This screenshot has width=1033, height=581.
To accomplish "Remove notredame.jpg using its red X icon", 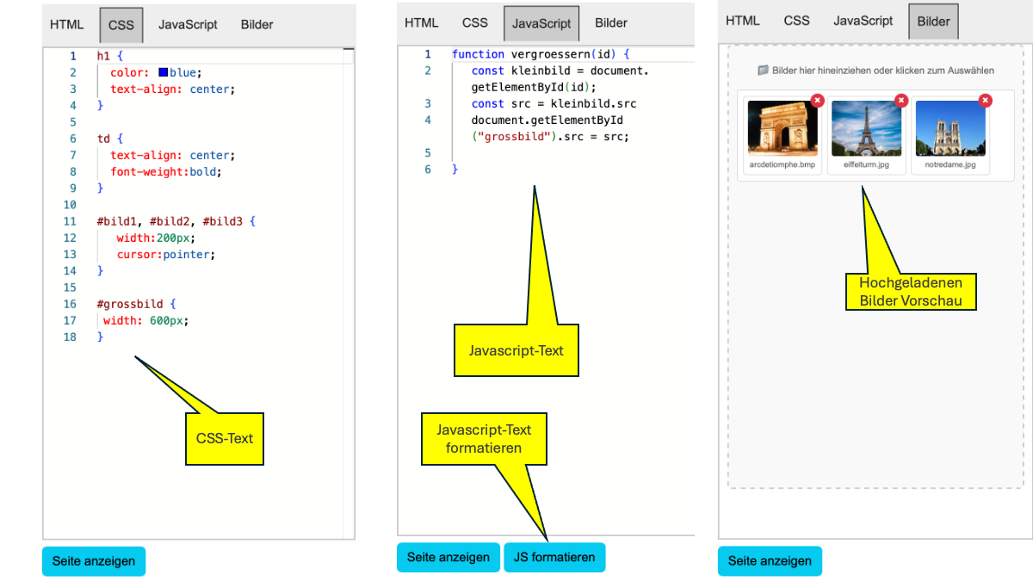I will coord(985,101).
